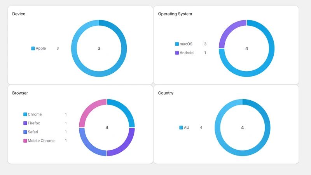Click the pink Mobile Chrome donut segment
Screen dimensions: 311x175
(x=89, y=109)
